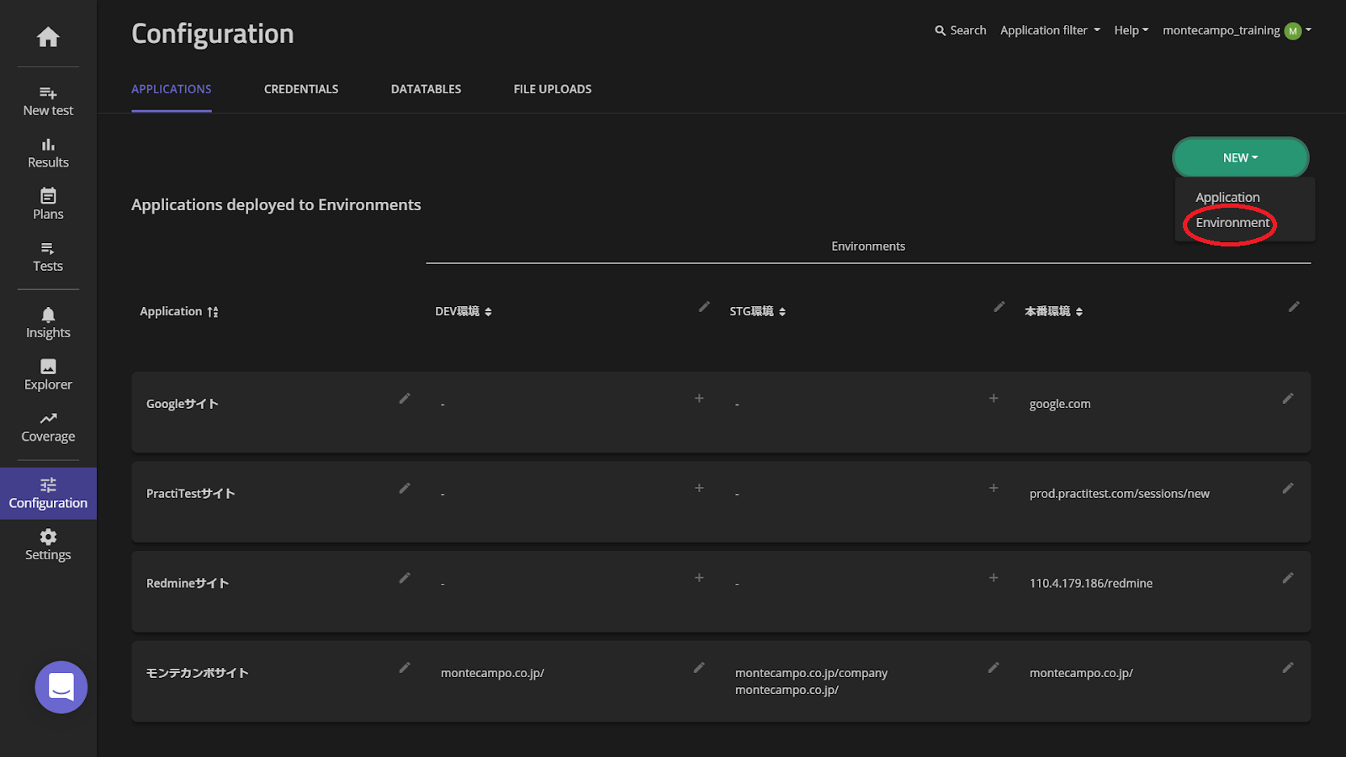Viewport: 1346px width, 757px height.
Task: Open Insights in the sidebar
Action: pyautogui.click(x=48, y=323)
